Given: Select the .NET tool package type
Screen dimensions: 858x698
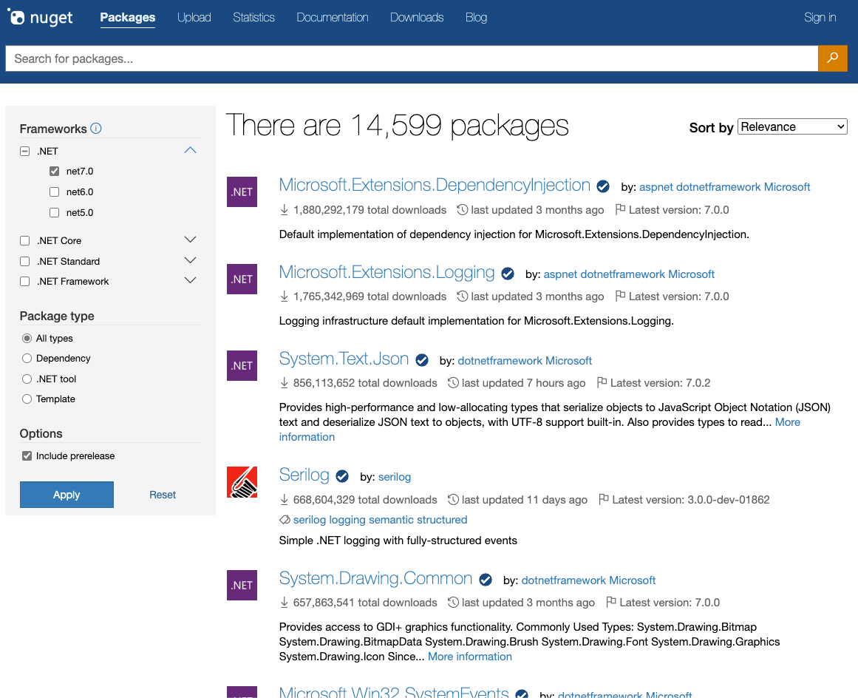Looking at the screenshot, I should pos(27,379).
